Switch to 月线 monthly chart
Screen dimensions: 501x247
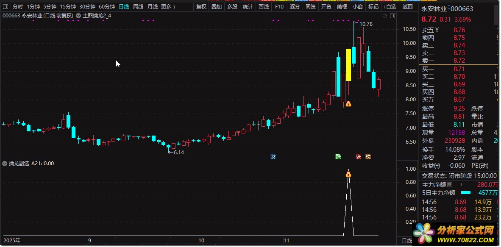pos(153,7)
